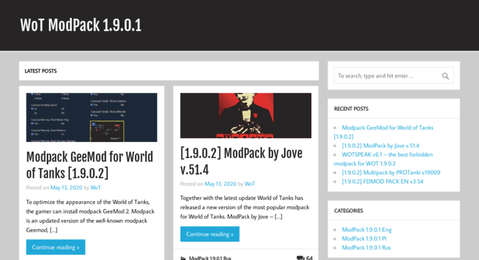Focus the search input field
The height and width of the screenshot is (260, 479).
(x=393, y=76)
